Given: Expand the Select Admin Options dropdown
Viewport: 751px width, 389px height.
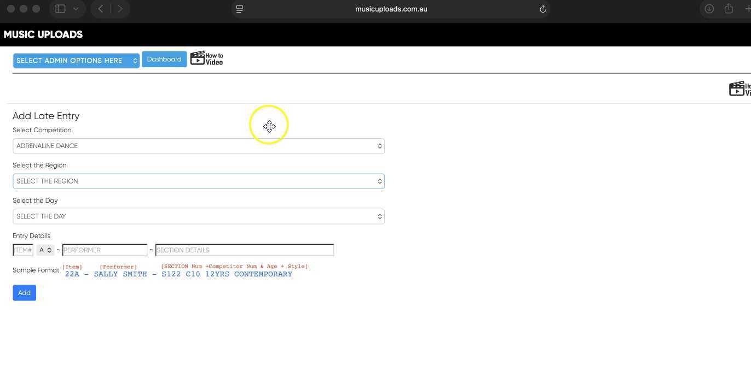Looking at the screenshot, I should point(76,61).
